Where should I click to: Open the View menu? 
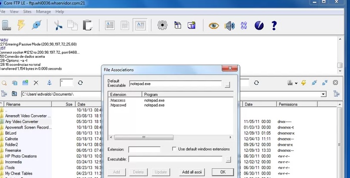[14, 12]
